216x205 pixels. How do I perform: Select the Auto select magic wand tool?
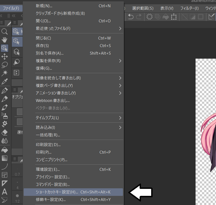(5, 73)
